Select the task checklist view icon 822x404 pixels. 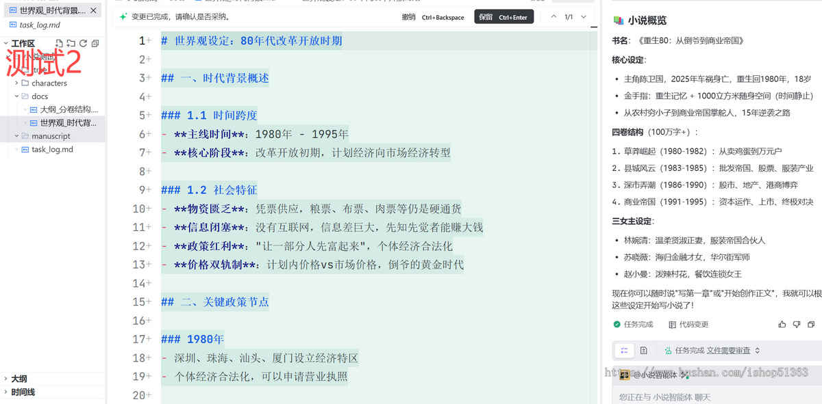click(624, 350)
